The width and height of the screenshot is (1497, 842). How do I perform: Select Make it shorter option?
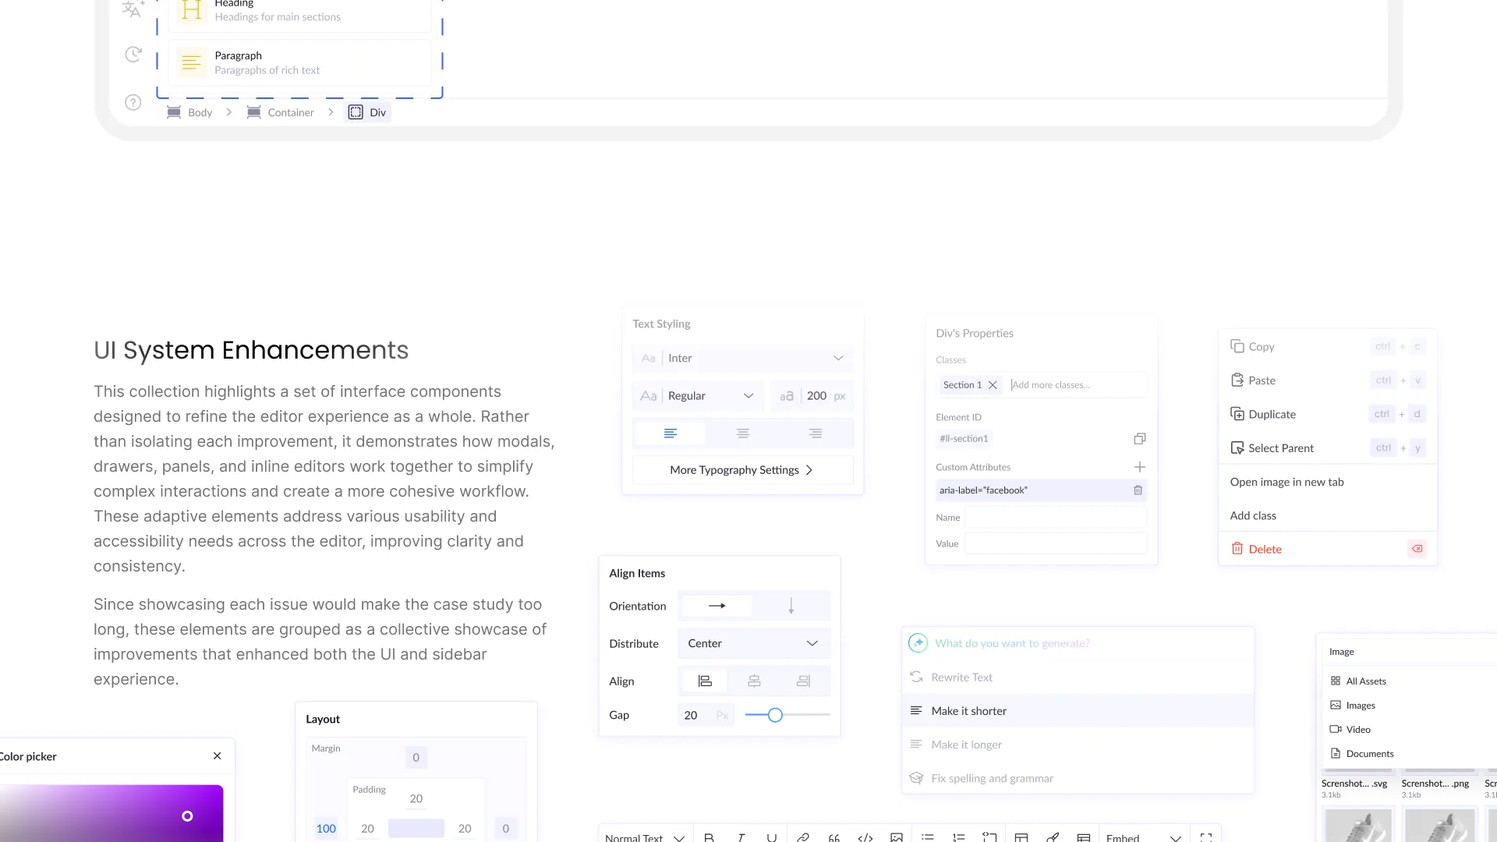(x=968, y=711)
